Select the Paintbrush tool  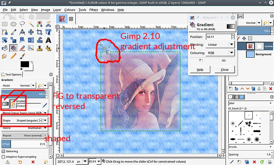(x=22, y=56)
